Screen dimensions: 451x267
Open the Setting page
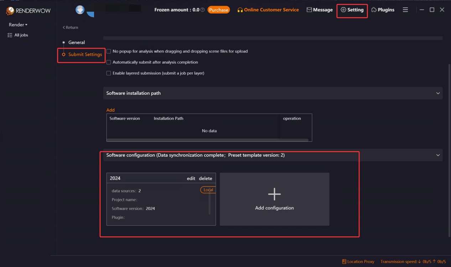click(352, 10)
